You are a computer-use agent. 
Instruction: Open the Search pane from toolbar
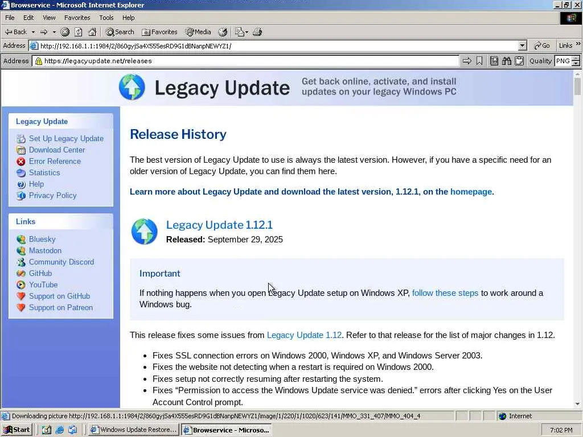coord(120,32)
